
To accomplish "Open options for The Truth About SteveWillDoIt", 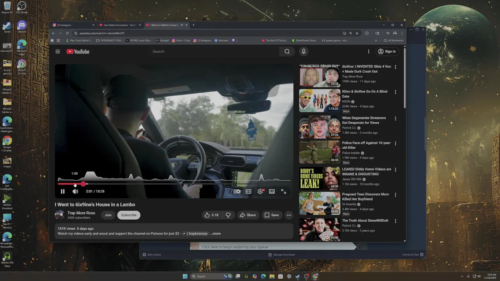I will pos(395,221).
